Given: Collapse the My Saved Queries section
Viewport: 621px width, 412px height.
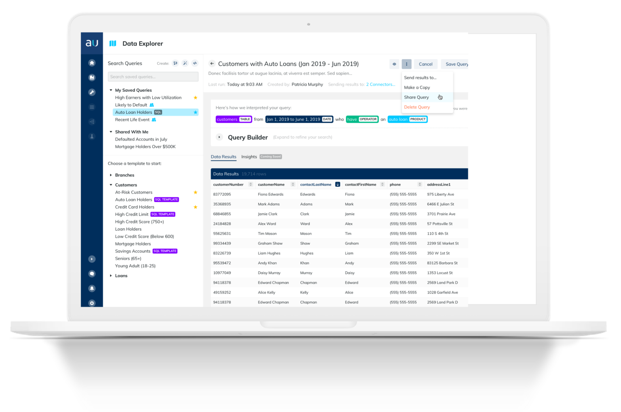Looking at the screenshot, I should tap(110, 90).
